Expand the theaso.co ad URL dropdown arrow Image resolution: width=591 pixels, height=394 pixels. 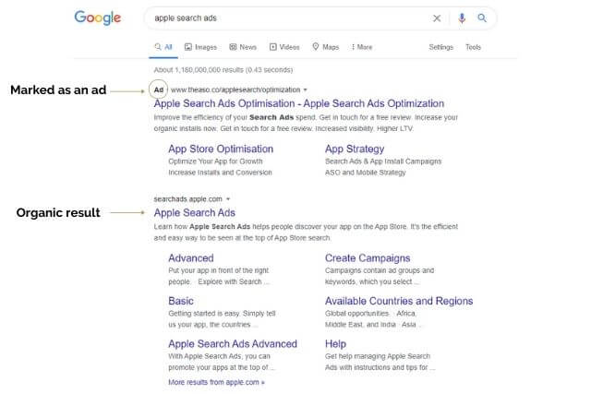click(306, 90)
